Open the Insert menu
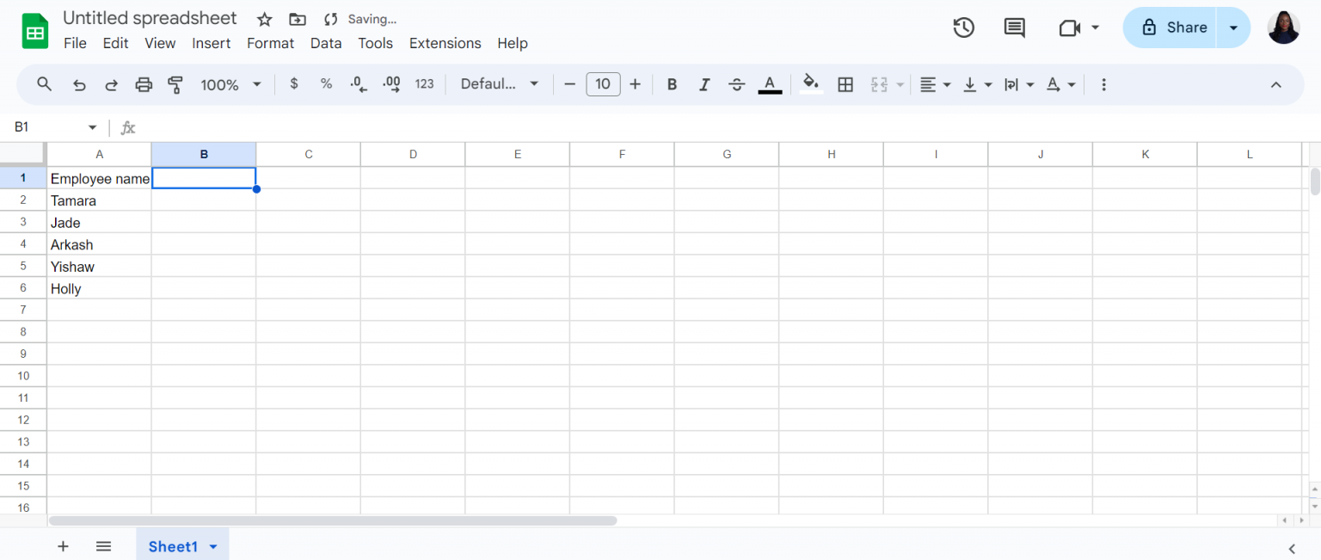 212,43
